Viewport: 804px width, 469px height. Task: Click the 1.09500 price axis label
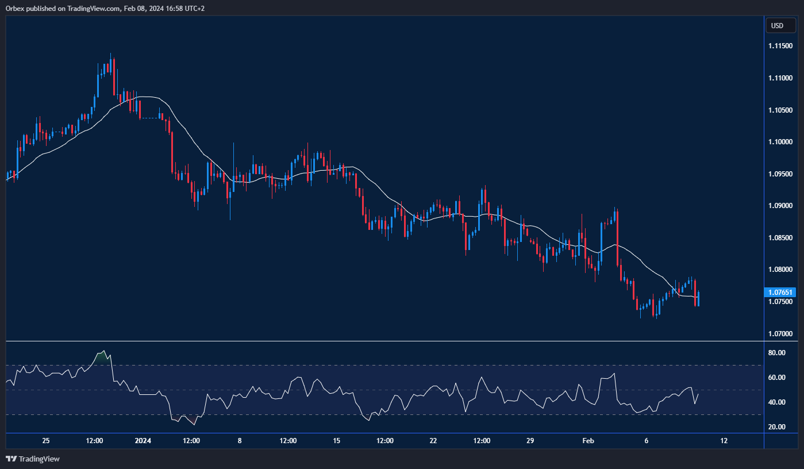tap(782, 173)
